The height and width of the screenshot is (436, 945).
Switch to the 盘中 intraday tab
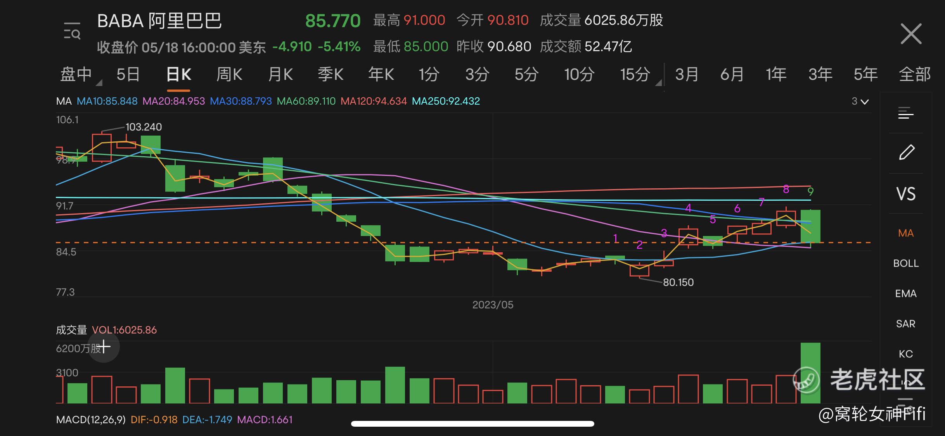tap(76, 74)
